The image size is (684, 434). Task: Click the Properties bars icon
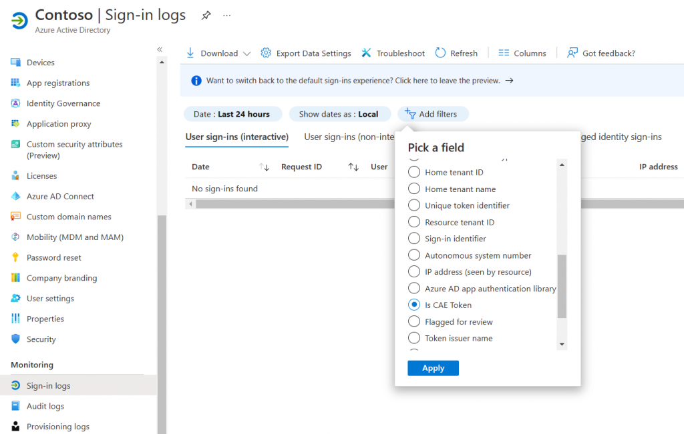coord(15,319)
